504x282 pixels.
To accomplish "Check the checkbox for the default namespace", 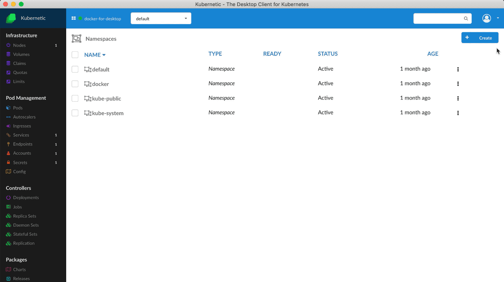I will [75, 69].
